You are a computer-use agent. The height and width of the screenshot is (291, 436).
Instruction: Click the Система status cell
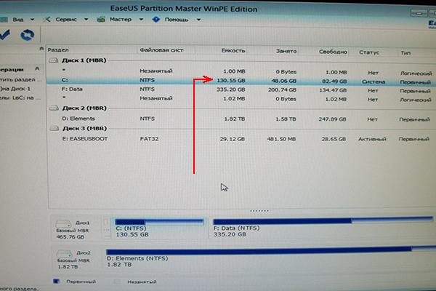[374, 81]
